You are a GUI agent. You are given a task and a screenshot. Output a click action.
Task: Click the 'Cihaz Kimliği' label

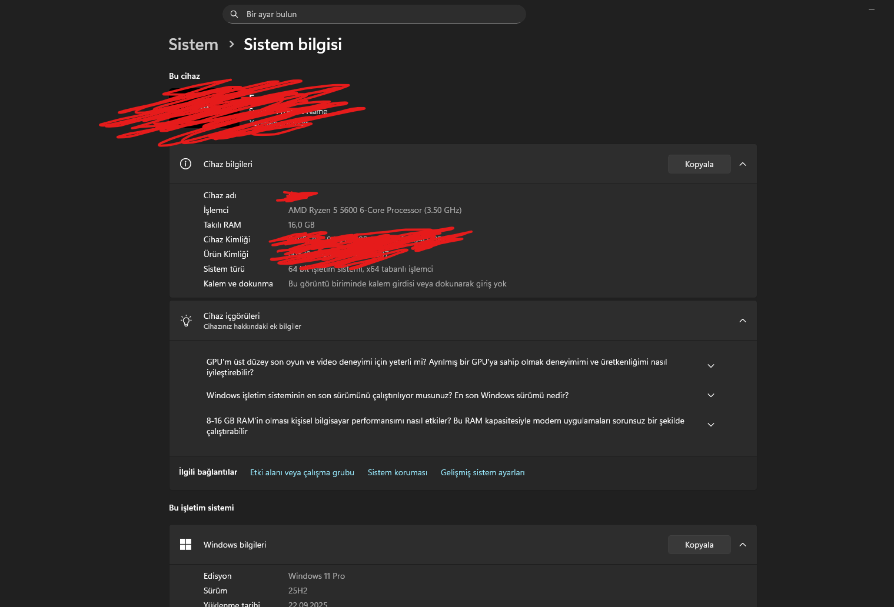(227, 239)
